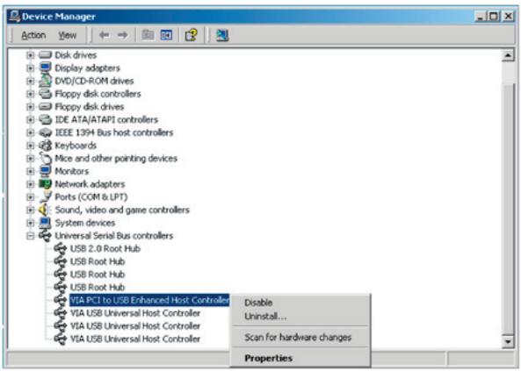Viewport: 521px width, 371px height.
Task: Choose Scan for hardware changes in context menu
Action: pos(298,337)
